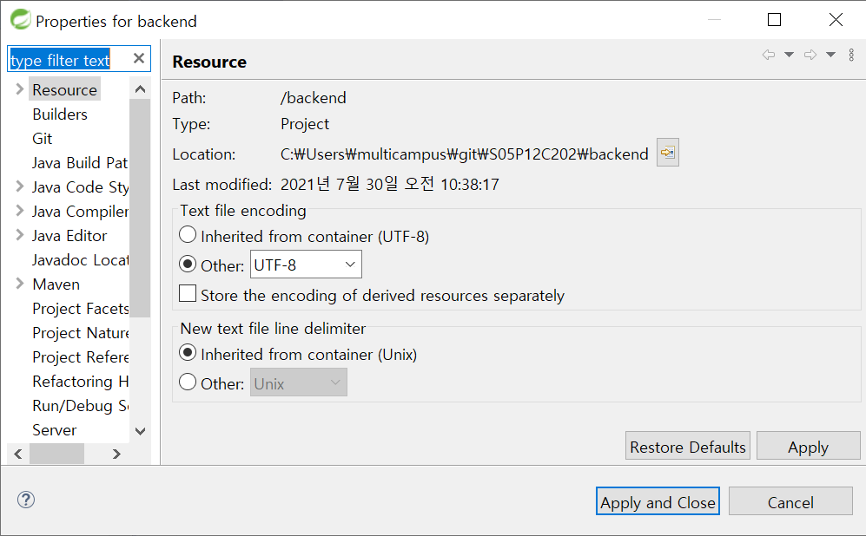Select Other for new text file line delimiter
Screen dimensions: 866x536
187,382
